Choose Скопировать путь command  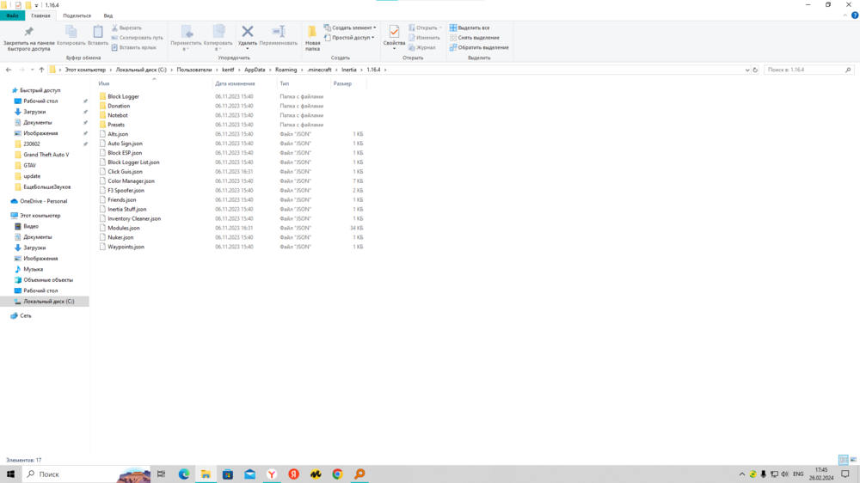137,37
